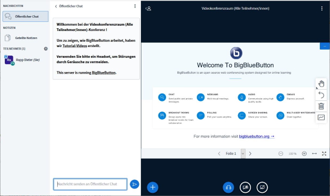Screen dimensions: 330x196
Task: Leave audio using the headset button
Action: (229, 187)
